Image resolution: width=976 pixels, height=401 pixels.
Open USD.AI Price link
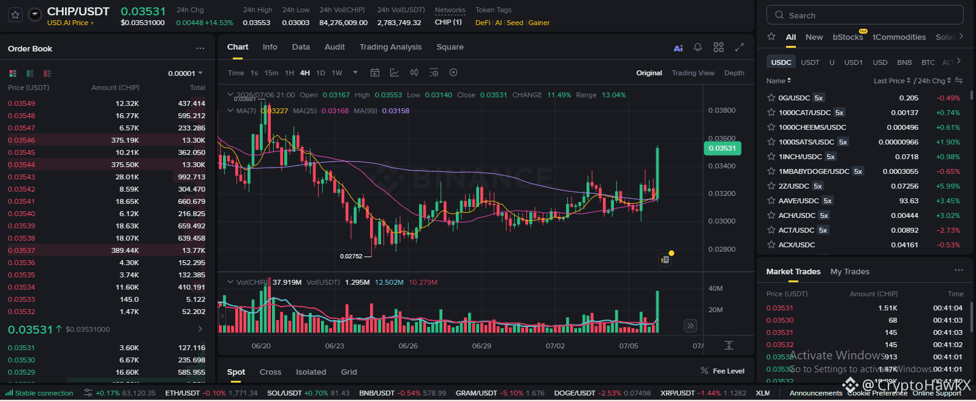70,23
